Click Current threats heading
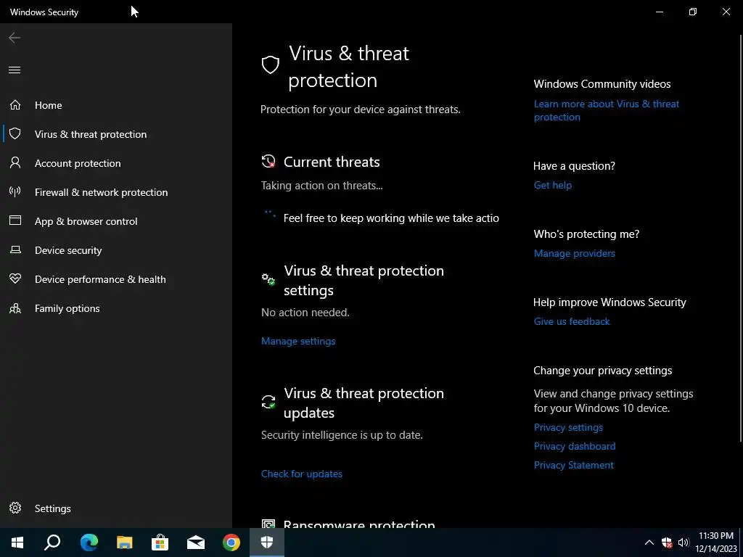The image size is (743, 557). [x=332, y=162]
